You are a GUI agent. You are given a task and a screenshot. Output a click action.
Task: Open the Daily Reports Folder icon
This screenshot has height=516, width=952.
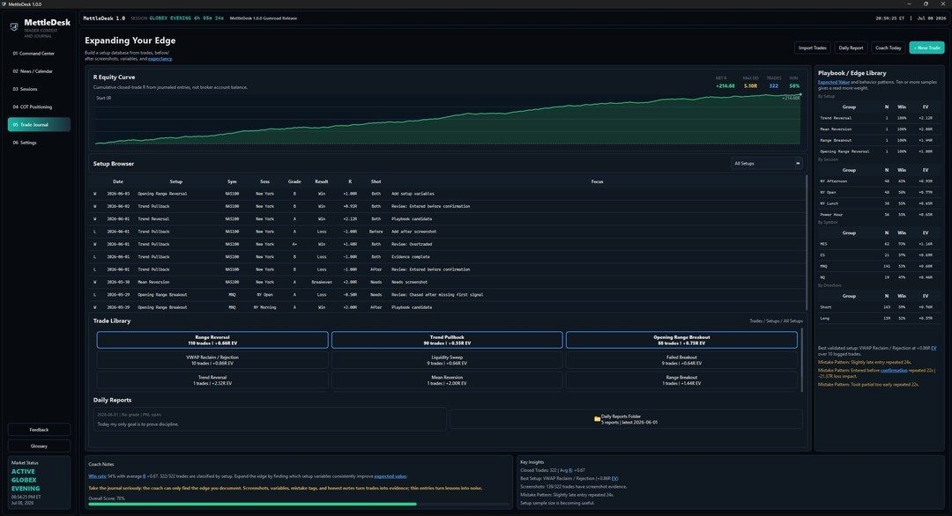coord(597,419)
